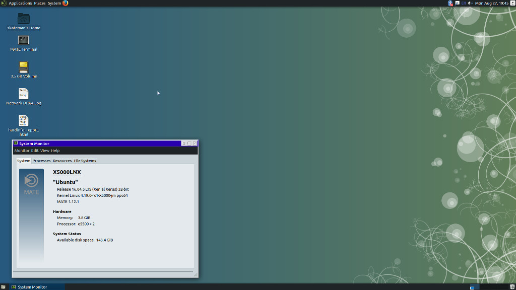Select the MATE Terminal desktop icon
516x290 pixels.
[24, 43]
